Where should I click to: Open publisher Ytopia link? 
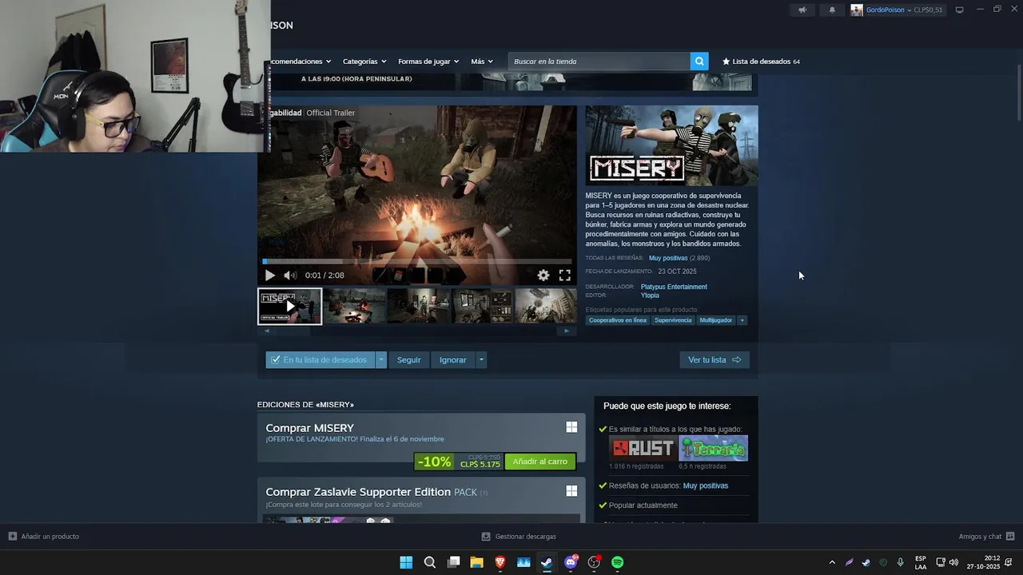pos(650,295)
